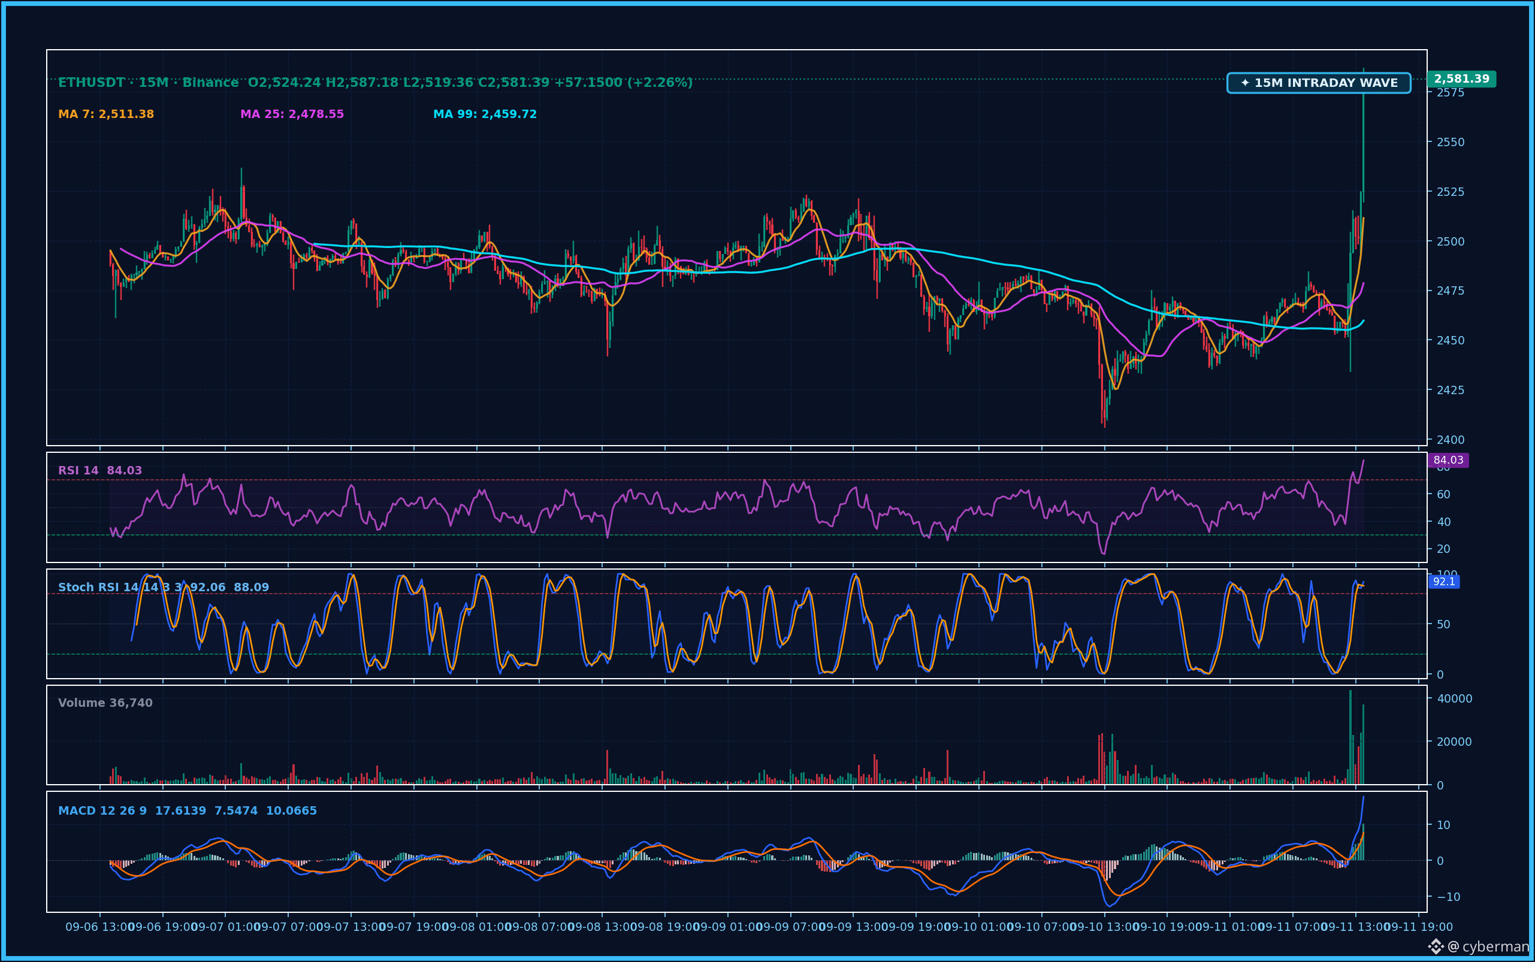Click the 2500 price axis label
The image size is (1535, 962).
pyautogui.click(x=1451, y=241)
